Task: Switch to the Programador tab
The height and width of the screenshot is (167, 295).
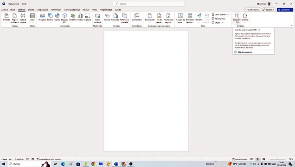Action: [x=106, y=10]
